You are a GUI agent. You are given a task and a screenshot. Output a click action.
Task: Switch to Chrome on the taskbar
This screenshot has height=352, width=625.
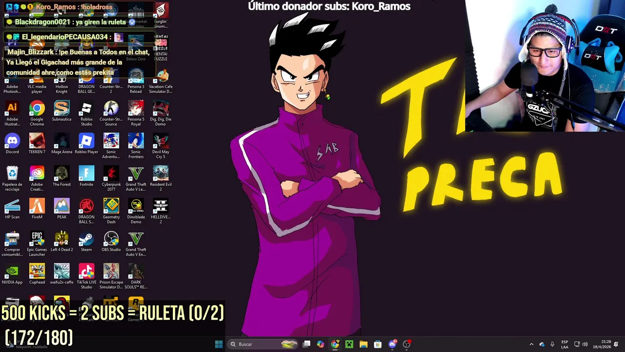point(334,344)
